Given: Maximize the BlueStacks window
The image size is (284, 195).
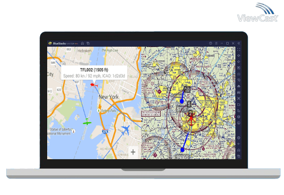Looking at the screenshot, I should [227, 43].
